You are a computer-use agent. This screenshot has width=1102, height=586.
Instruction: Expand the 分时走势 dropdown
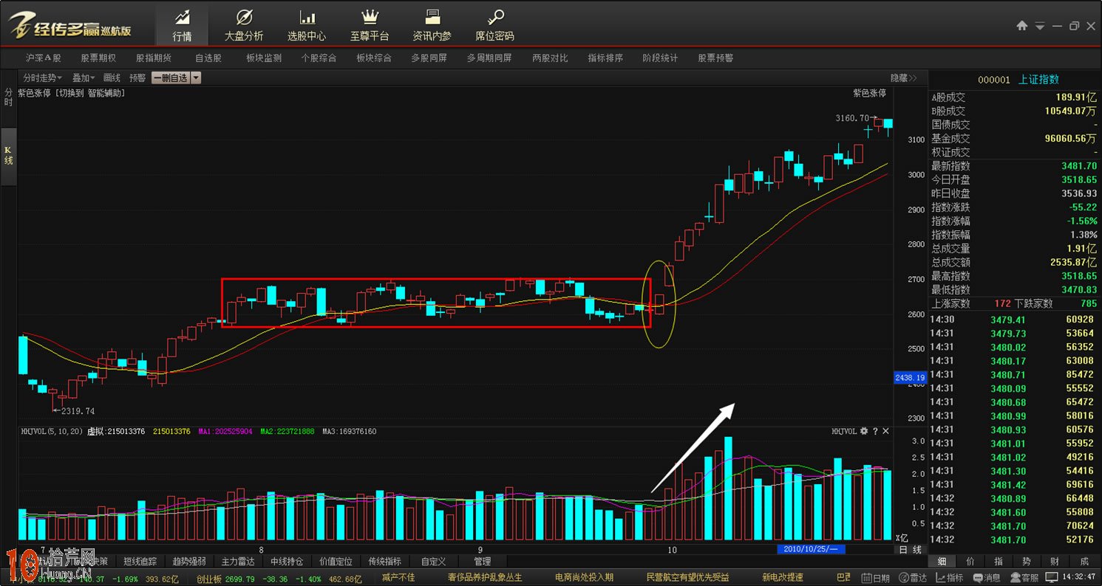pyautogui.click(x=42, y=77)
